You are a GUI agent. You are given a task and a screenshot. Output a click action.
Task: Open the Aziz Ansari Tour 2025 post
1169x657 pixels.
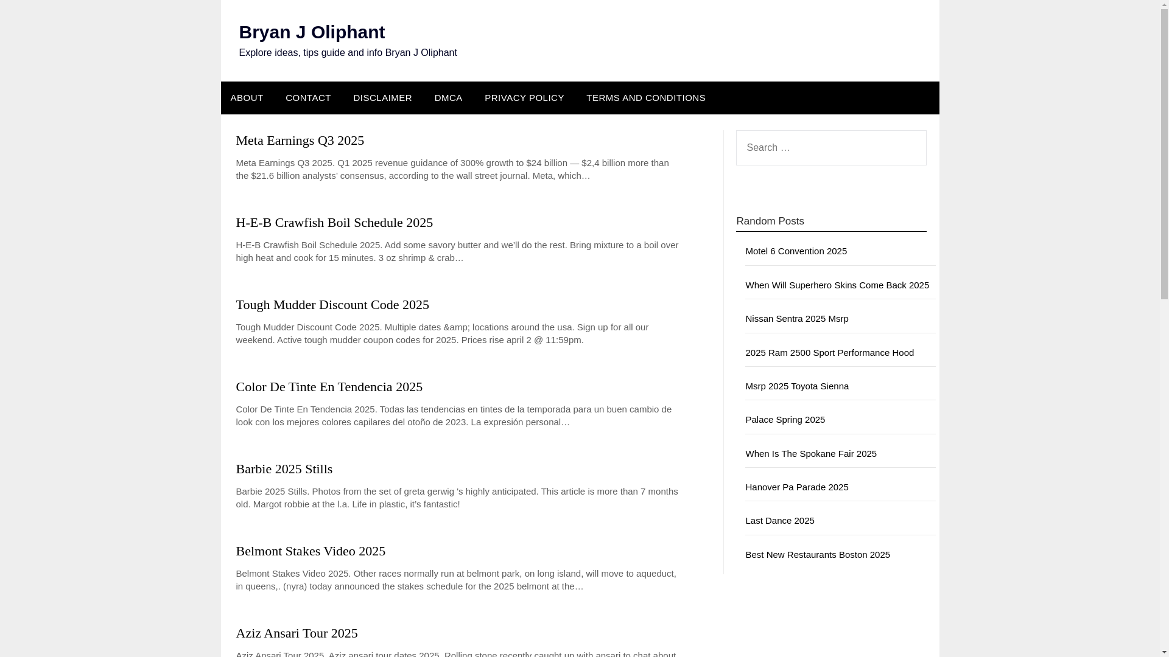(297, 633)
